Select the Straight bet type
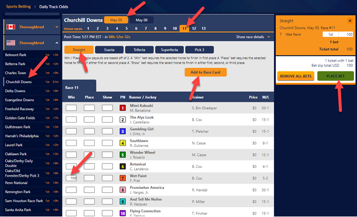357x217 pixels. 79,50
